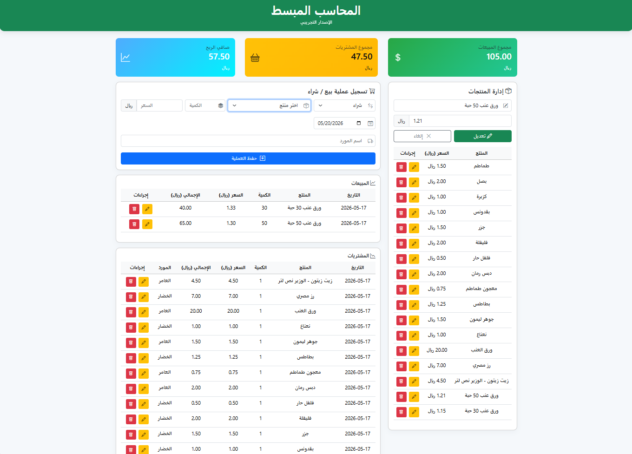Edit the دبس رمان product

click(414, 274)
